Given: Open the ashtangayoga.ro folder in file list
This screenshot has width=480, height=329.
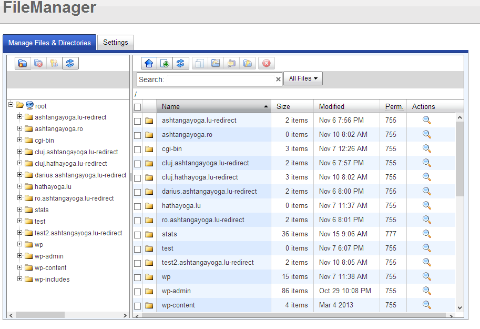Looking at the screenshot, I should (187, 135).
